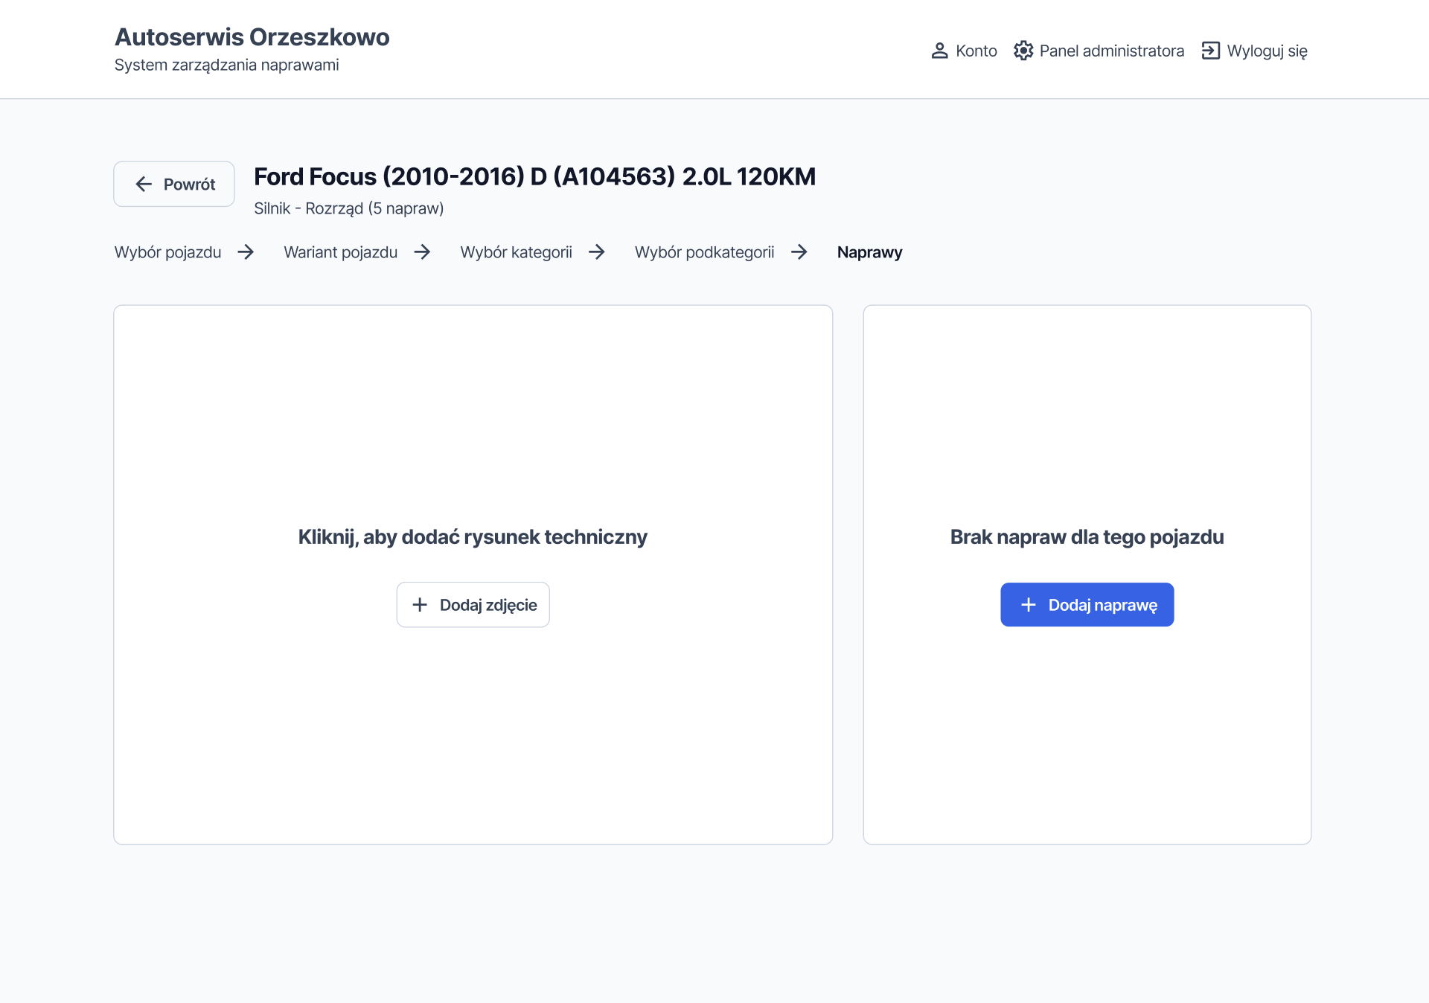
Task: Click the Dodaj zdjęcie button
Action: [473, 605]
